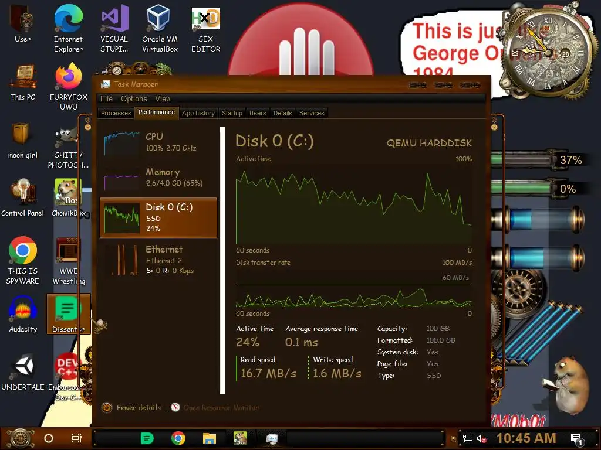The height and width of the screenshot is (450, 601).
Task: Open the Control Panel desktop icon
Action: 23,197
